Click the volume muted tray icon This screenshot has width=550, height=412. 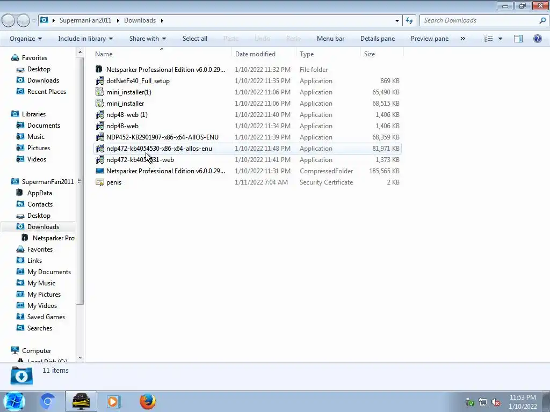coord(496,402)
